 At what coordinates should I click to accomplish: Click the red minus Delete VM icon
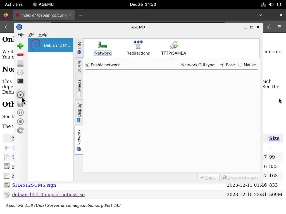20,55
